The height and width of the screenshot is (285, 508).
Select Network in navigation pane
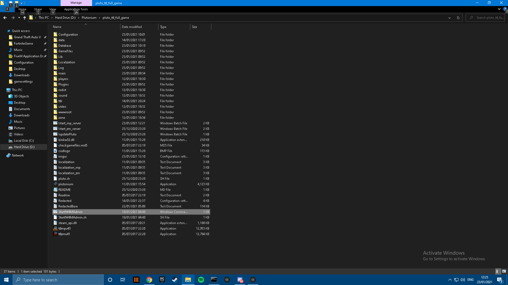(x=18, y=155)
